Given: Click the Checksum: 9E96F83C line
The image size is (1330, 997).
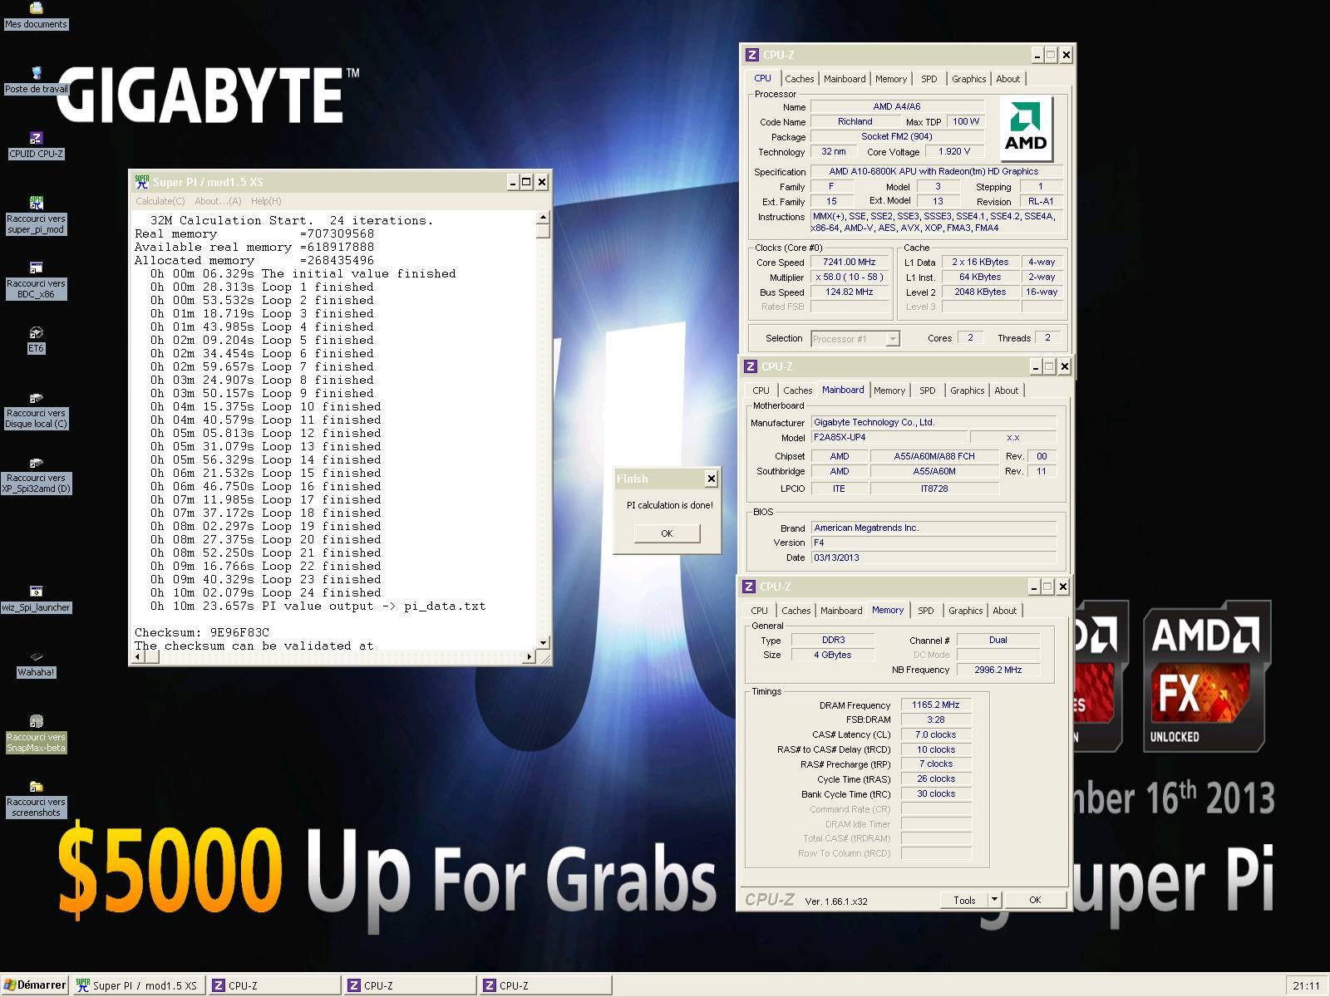Looking at the screenshot, I should click(202, 632).
